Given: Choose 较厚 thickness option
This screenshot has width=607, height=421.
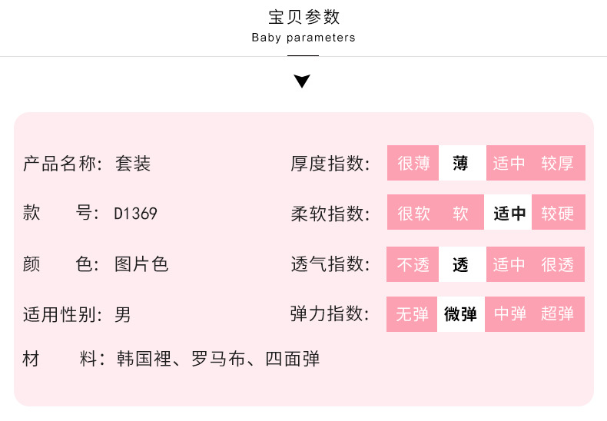Looking at the screenshot, I should click(x=558, y=163).
